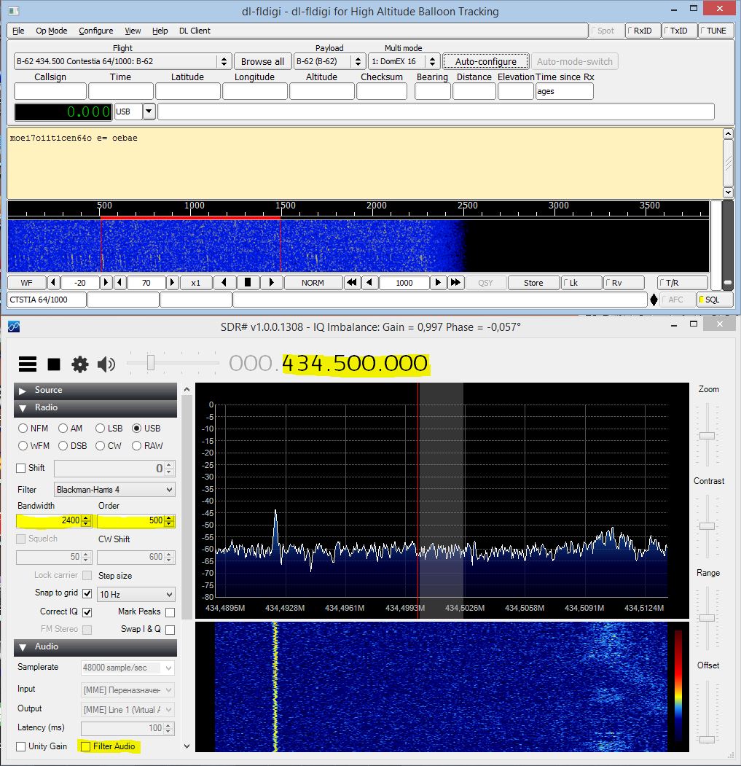The width and height of the screenshot is (741, 766).
Task: Open the Op Mode menu
Action: [51, 31]
